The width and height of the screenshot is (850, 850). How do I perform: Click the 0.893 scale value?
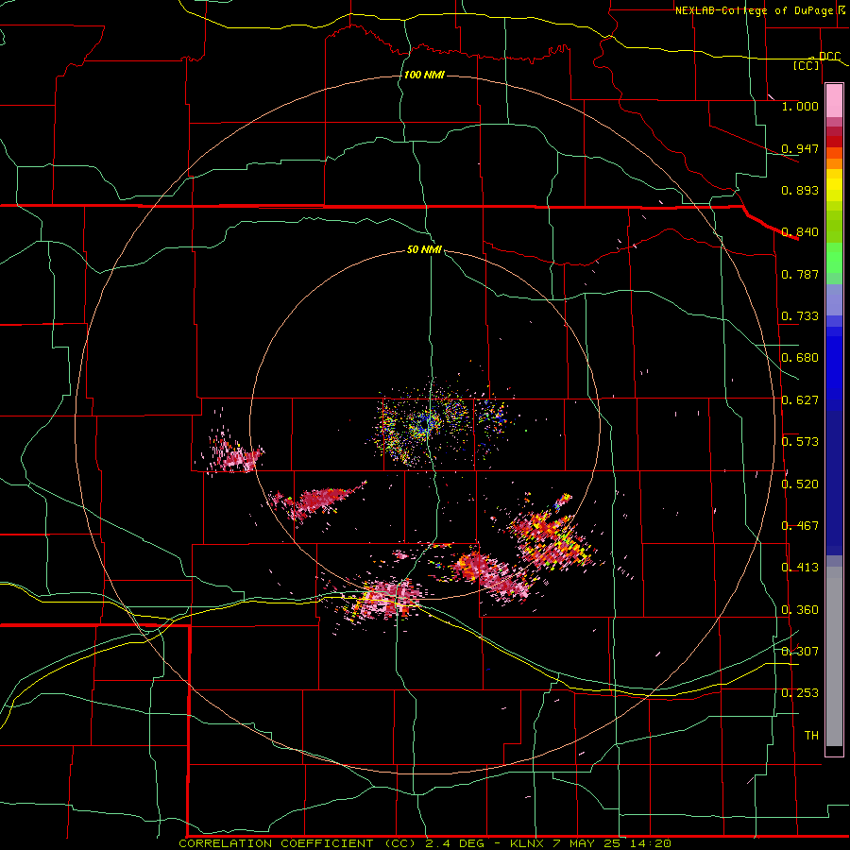[x=800, y=190]
